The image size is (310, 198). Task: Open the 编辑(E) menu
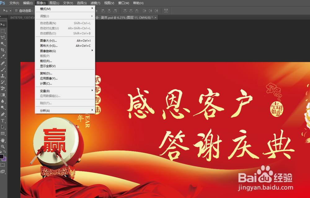pyautogui.click(x=28, y=3)
